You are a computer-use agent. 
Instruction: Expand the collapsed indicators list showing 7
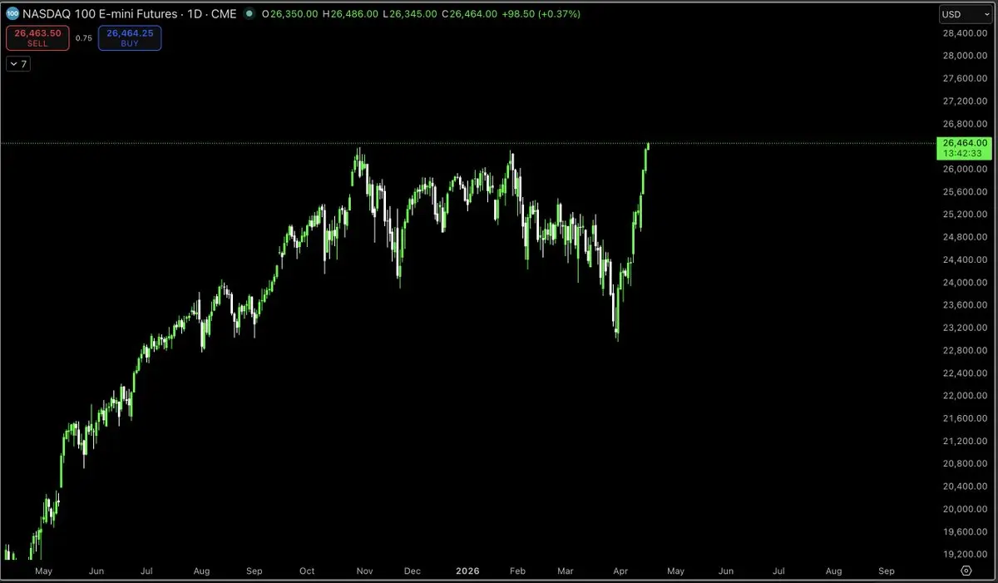coord(18,64)
